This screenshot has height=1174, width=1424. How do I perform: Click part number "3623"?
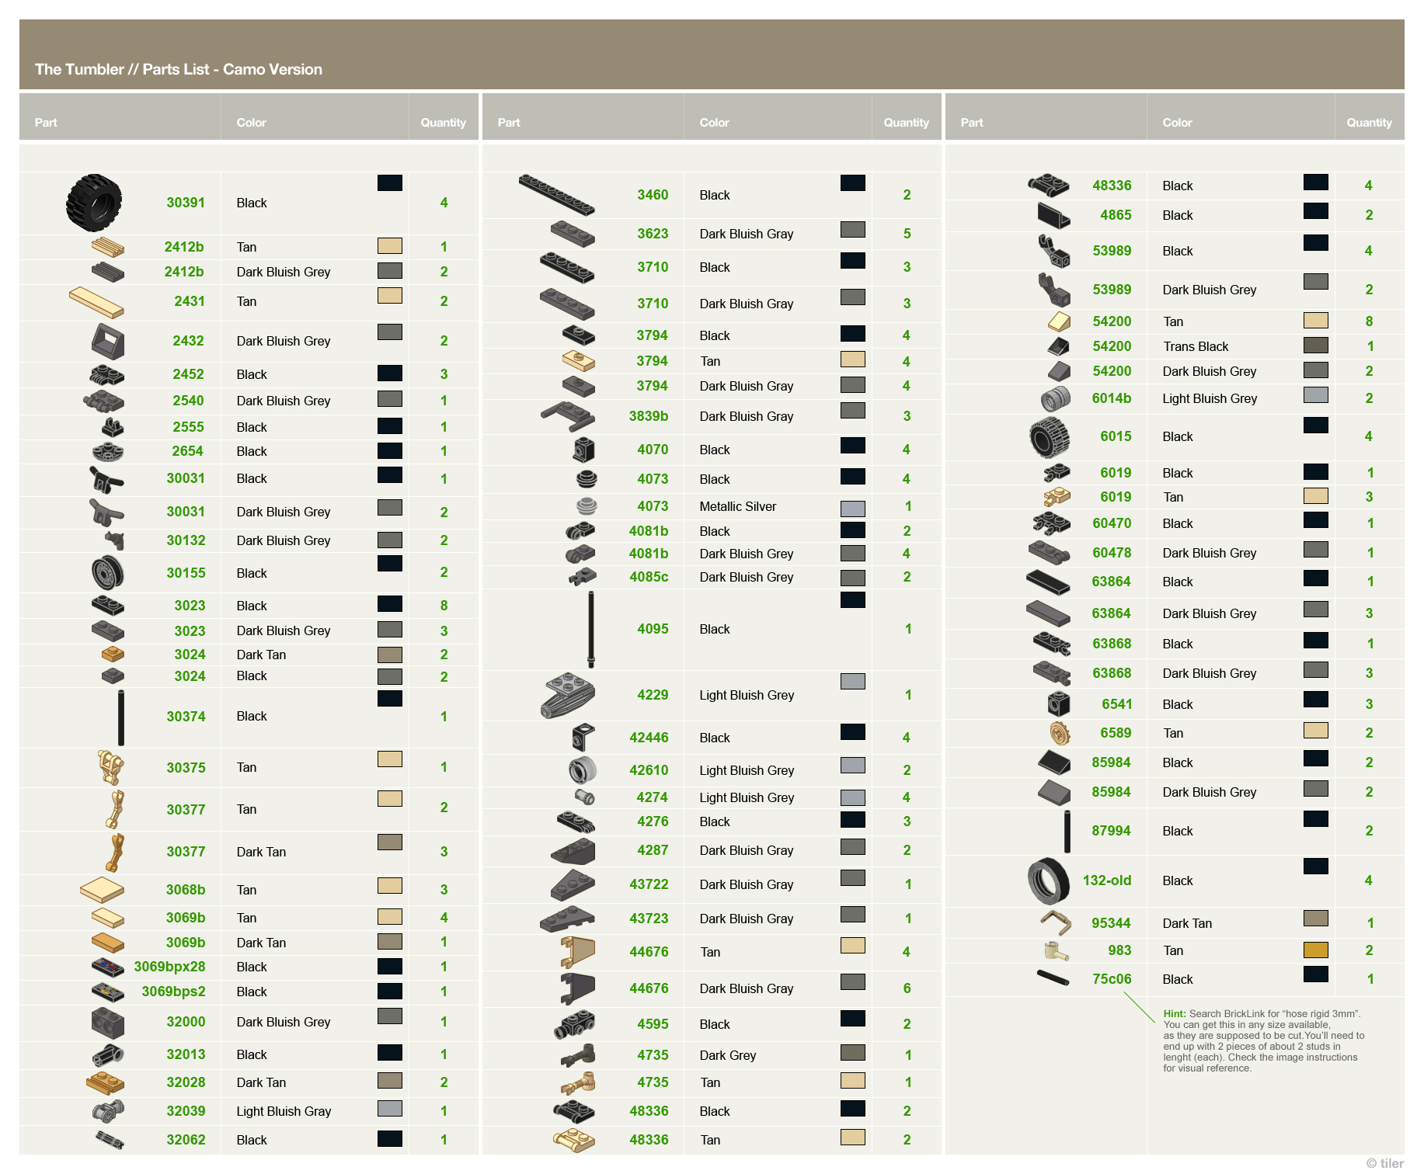[653, 234]
